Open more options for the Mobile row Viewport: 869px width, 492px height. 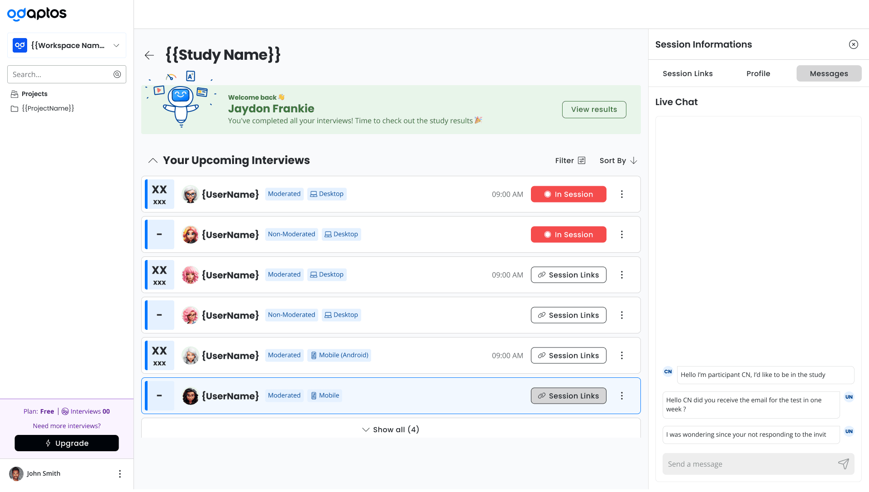(622, 396)
